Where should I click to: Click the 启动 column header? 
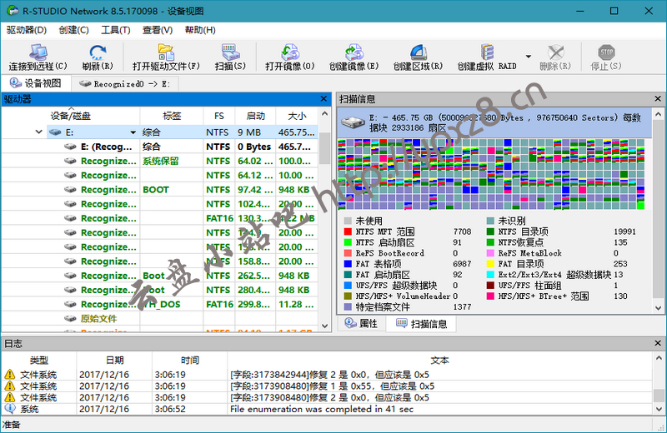click(x=256, y=116)
